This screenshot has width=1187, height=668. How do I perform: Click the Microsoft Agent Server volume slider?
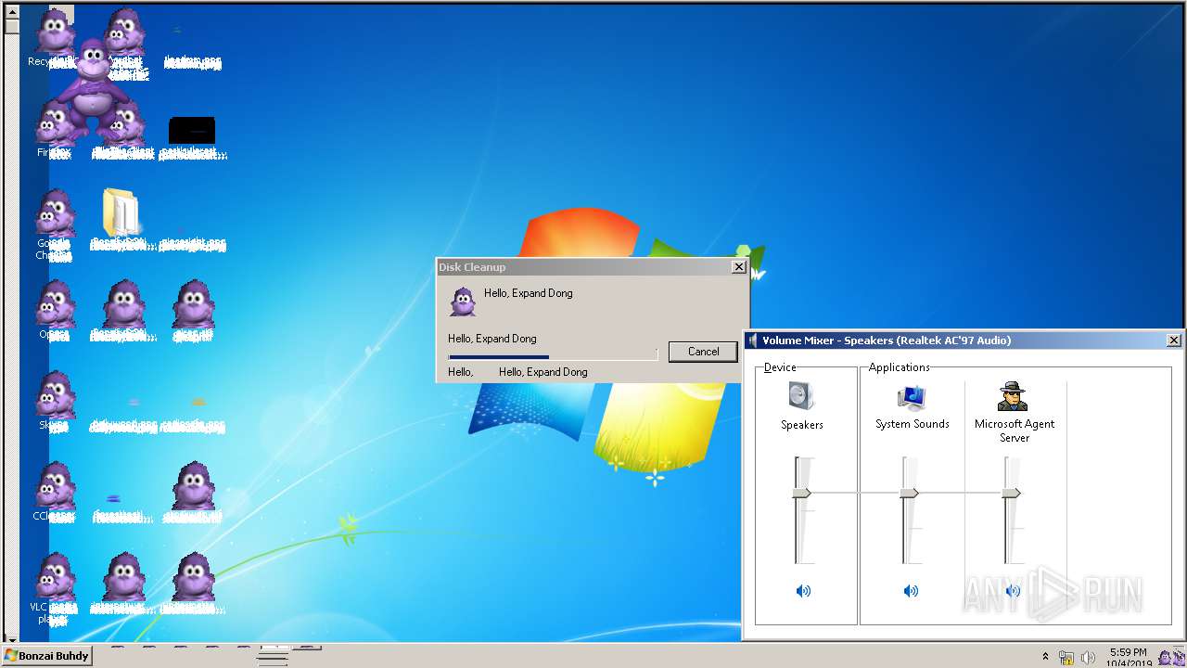click(1012, 494)
